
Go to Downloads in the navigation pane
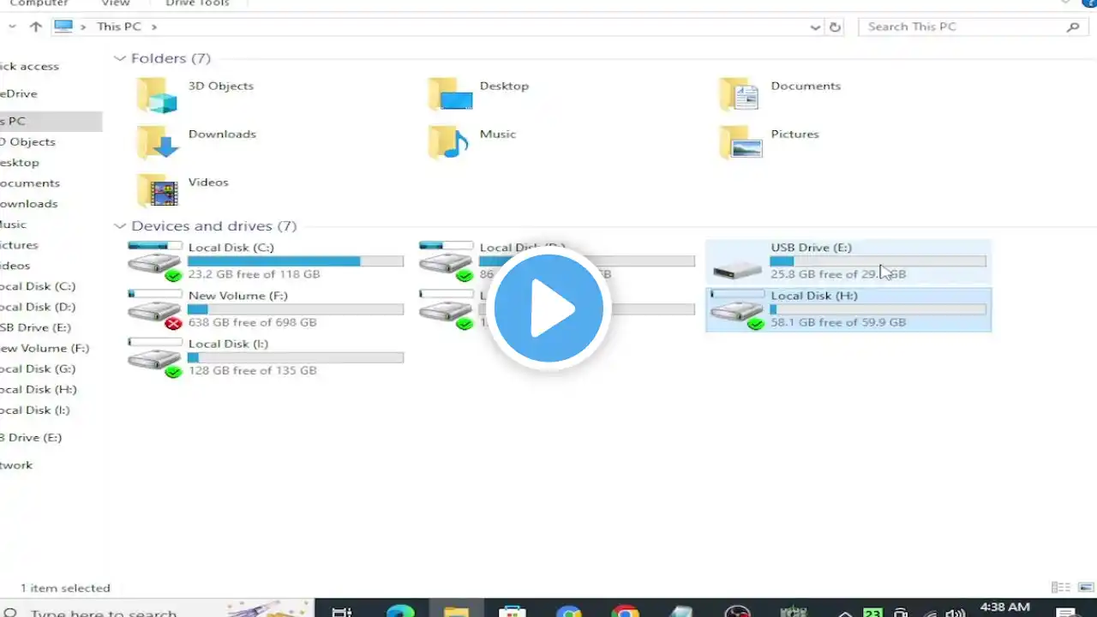click(29, 203)
